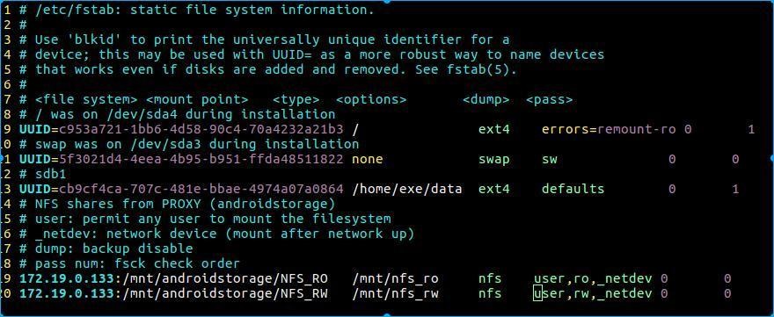
Task: Click the /mnt/nfs_rw mount point
Action: tap(396, 294)
